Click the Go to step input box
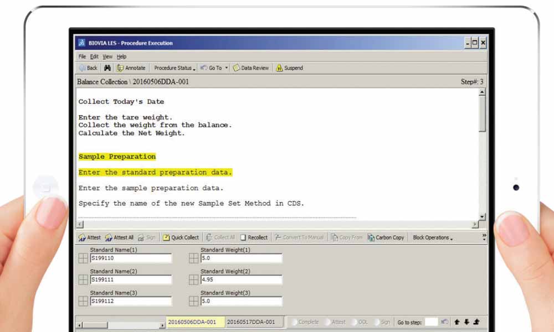Screen dimensions: 554x332 point(431,322)
